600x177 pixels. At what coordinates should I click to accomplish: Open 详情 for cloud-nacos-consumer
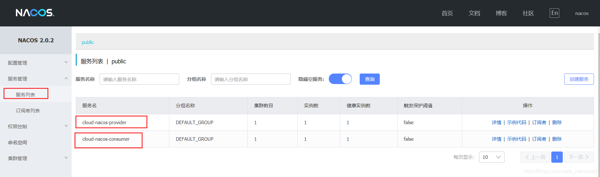(497, 139)
